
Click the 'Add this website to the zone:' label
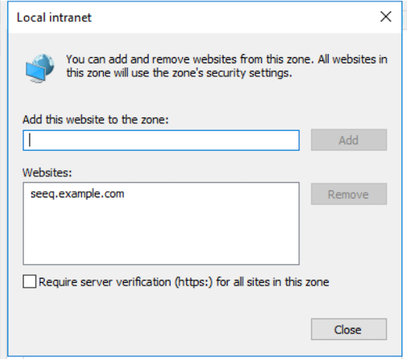coord(96,120)
